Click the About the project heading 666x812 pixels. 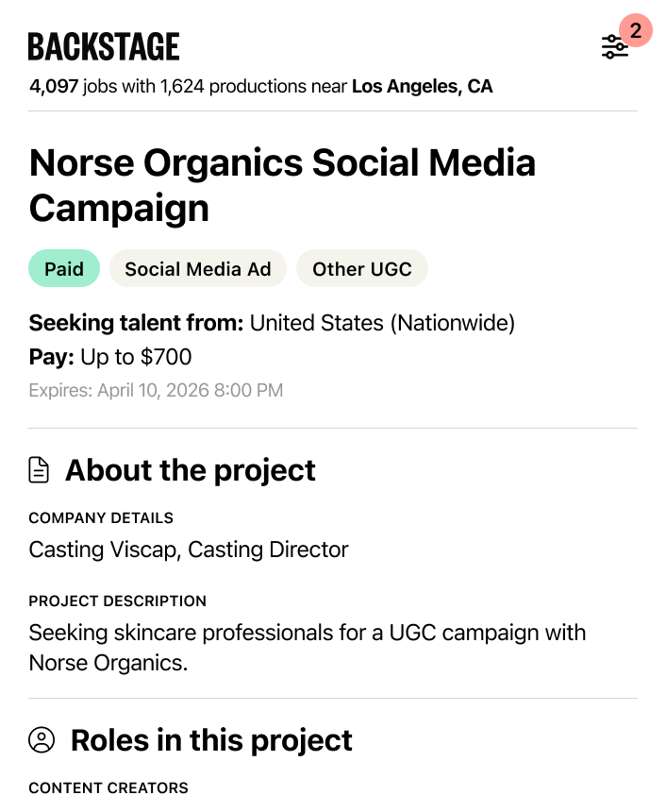coord(191,470)
